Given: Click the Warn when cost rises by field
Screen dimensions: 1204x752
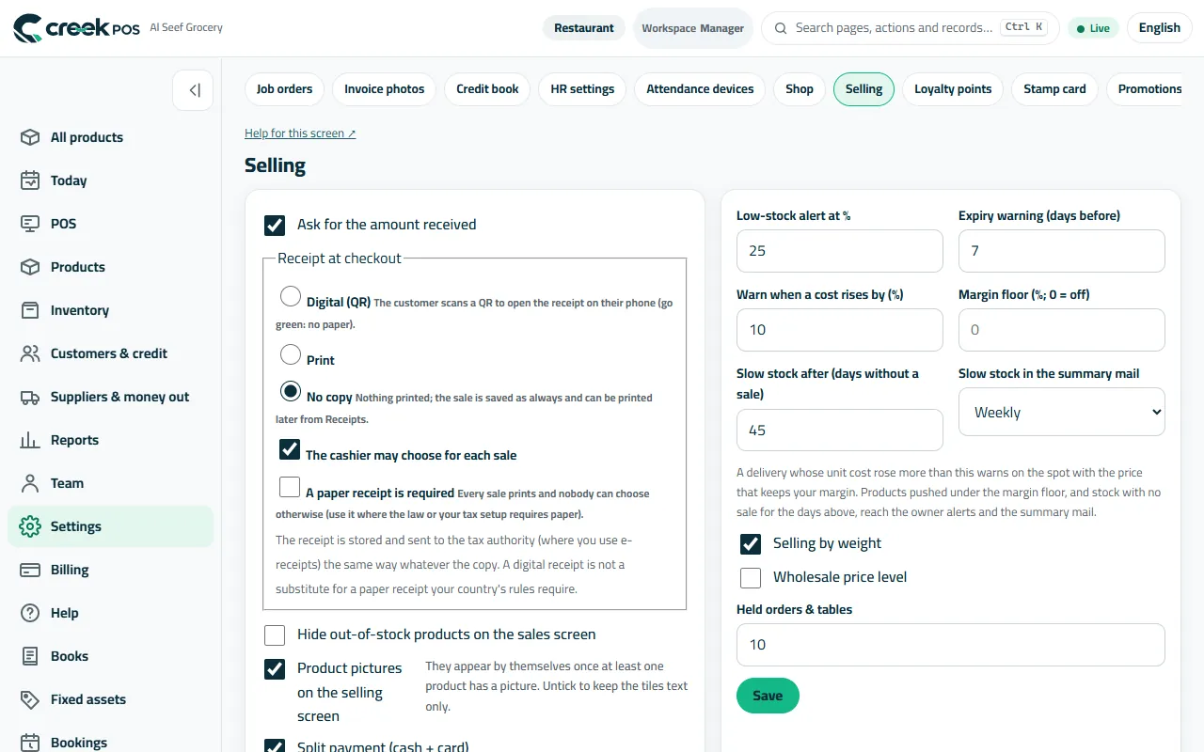Looking at the screenshot, I should [840, 330].
